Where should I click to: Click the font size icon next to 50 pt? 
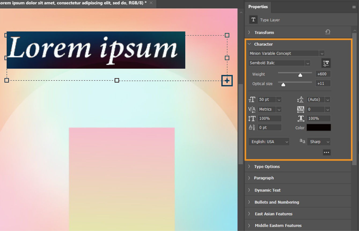(x=252, y=100)
